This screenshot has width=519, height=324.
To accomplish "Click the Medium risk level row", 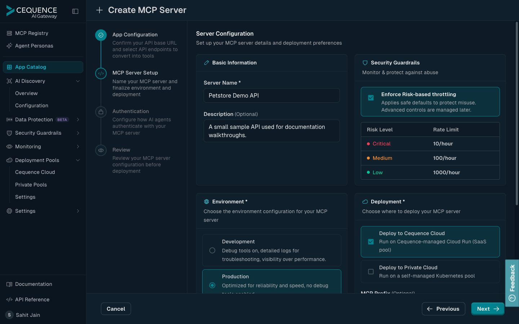I will 430,158.
